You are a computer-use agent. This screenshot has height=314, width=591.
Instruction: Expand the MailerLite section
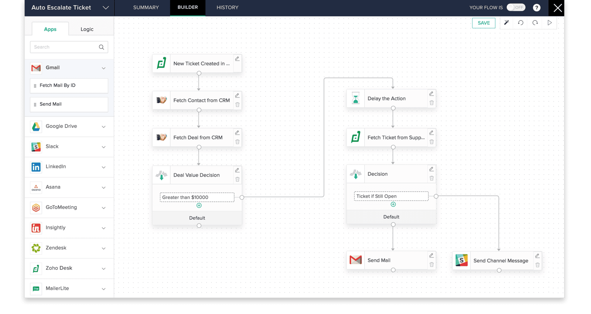104,289
